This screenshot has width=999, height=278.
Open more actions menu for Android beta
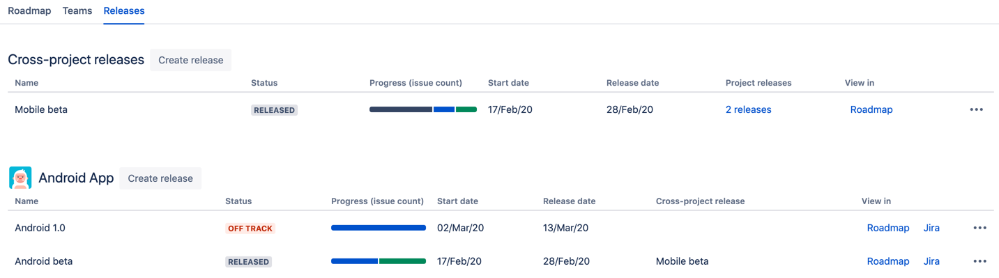coord(979,261)
